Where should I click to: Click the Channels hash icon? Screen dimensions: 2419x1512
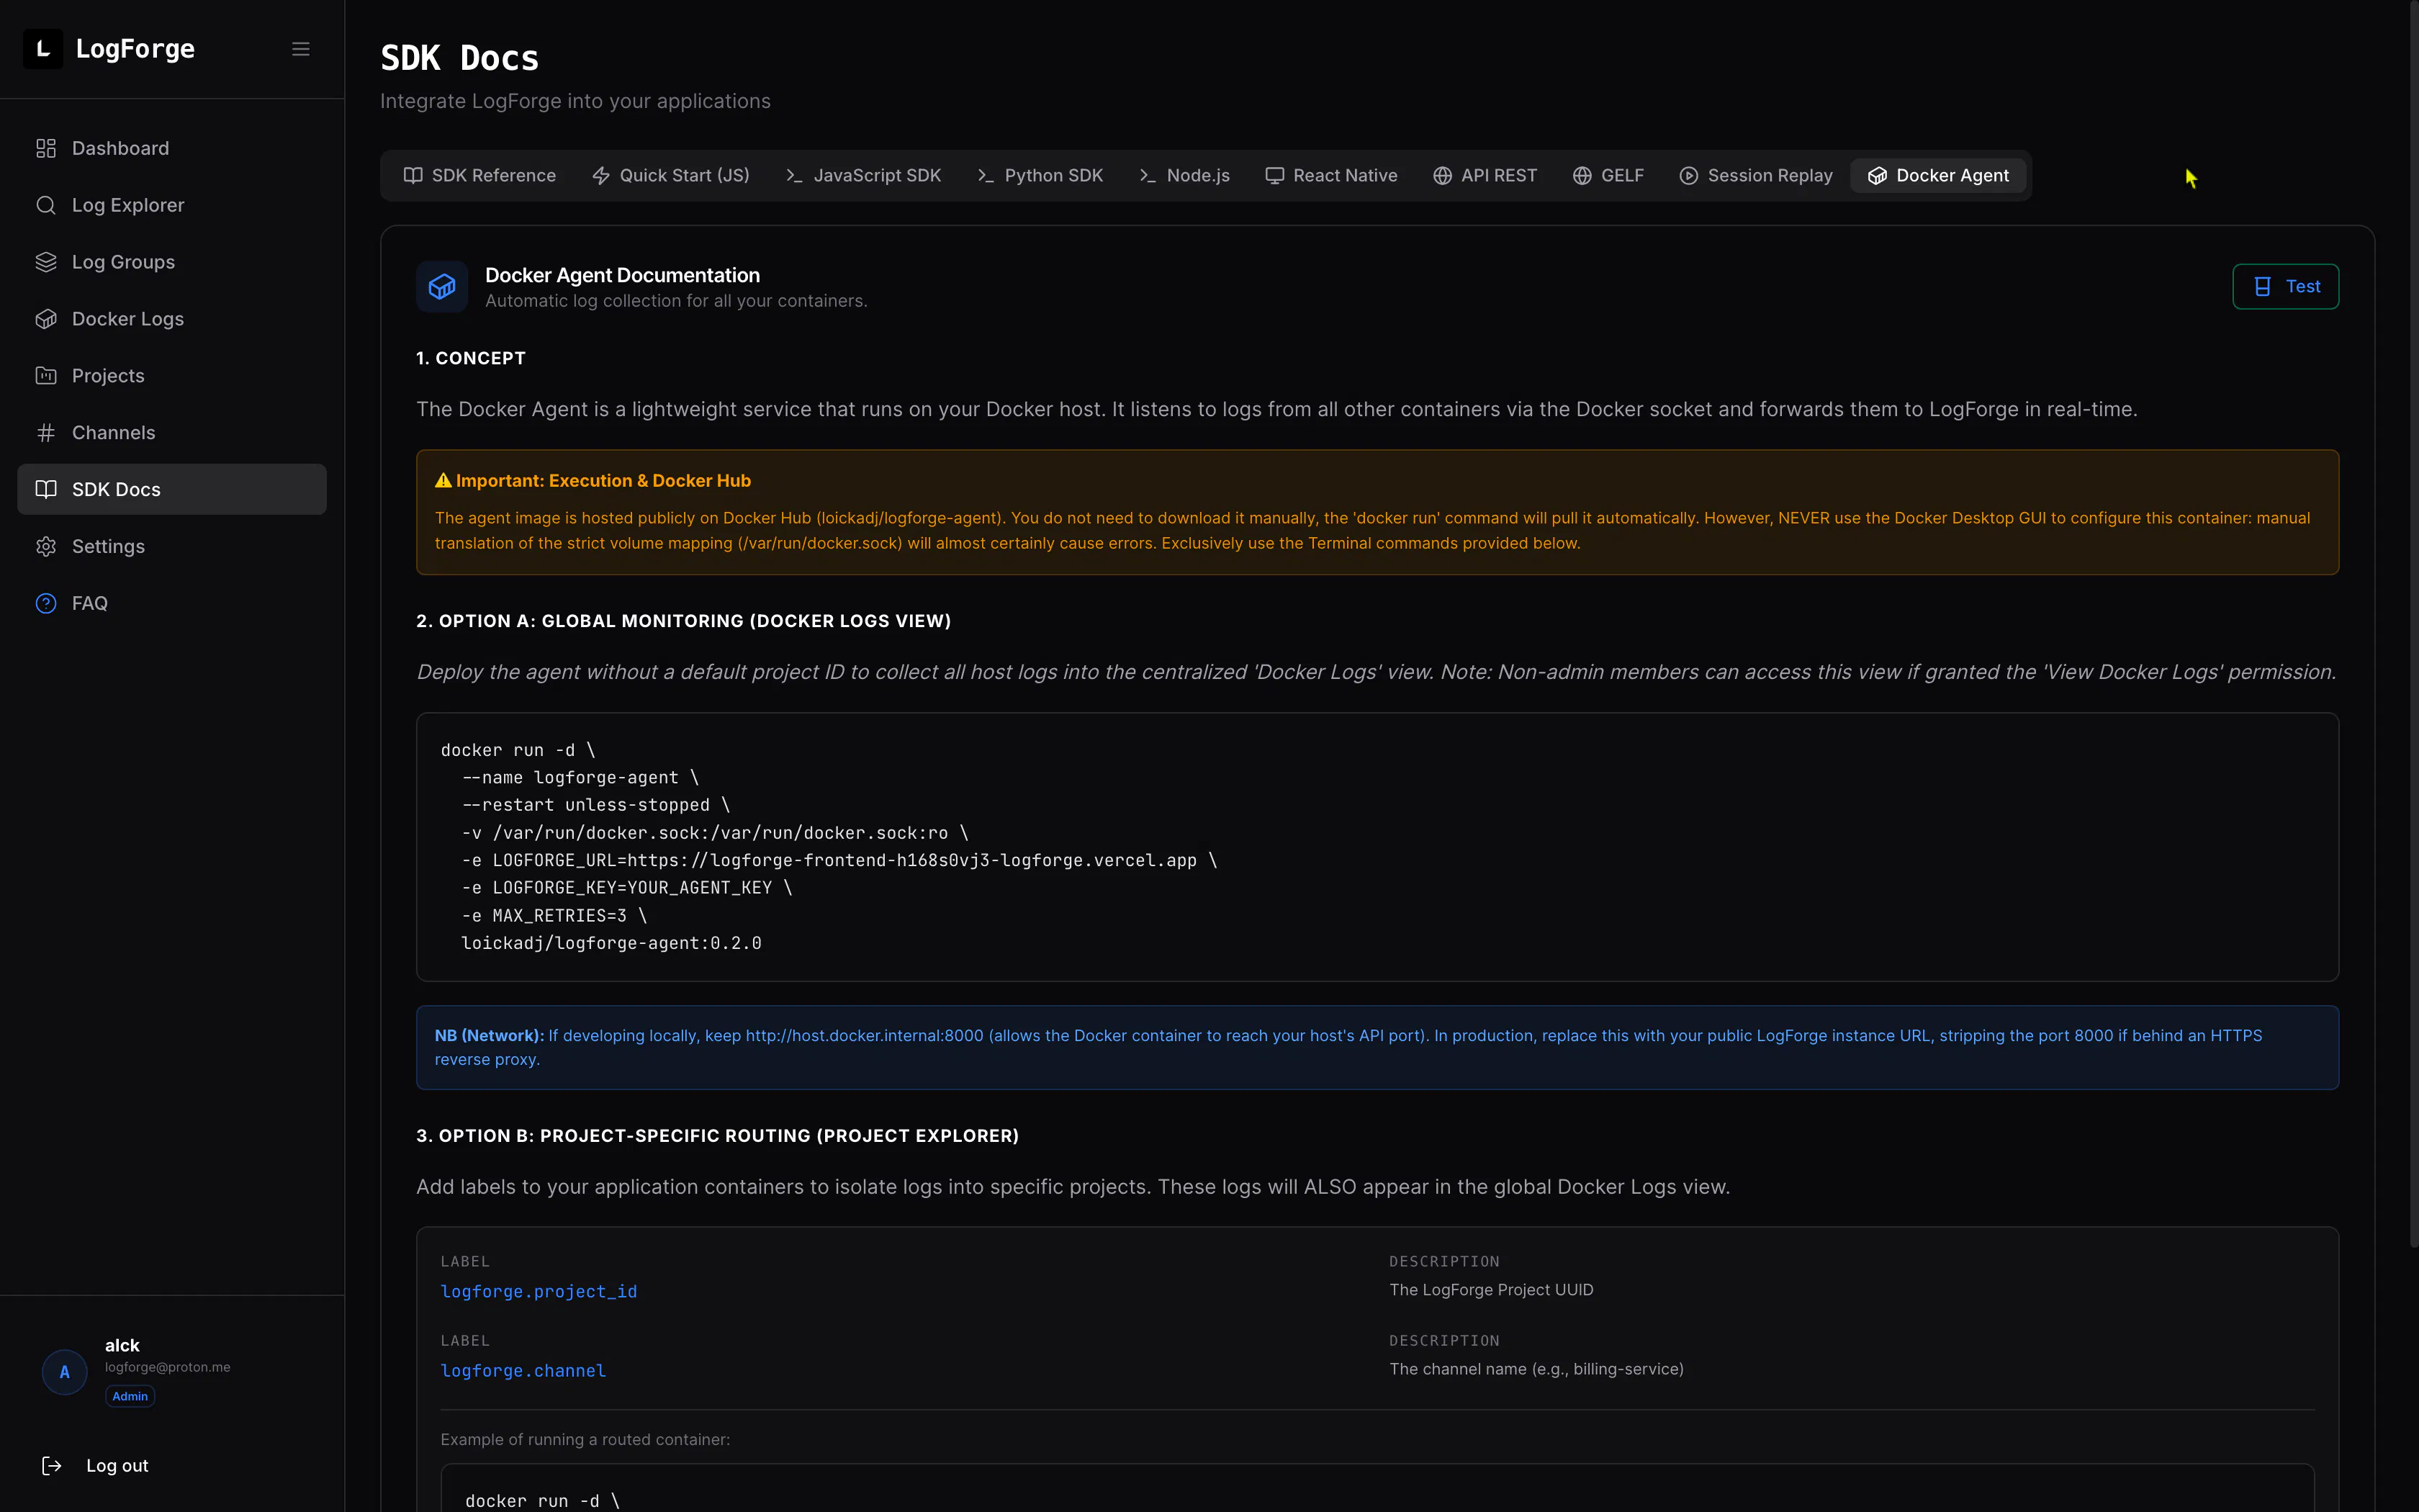[46, 433]
